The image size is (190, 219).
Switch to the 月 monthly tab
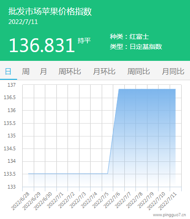click(x=43, y=71)
